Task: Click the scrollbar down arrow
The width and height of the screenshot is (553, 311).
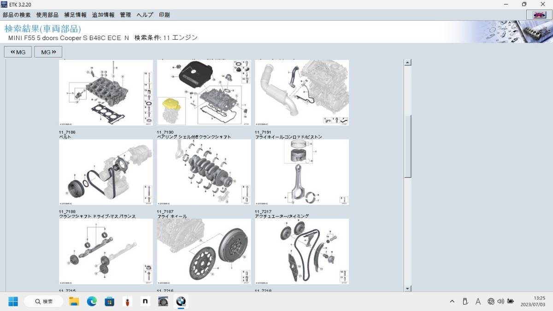Action: click(x=407, y=288)
